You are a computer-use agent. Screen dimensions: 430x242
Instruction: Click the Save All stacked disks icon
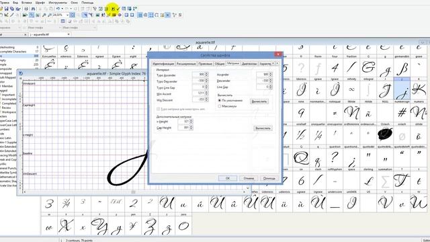[x=12, y=9]
